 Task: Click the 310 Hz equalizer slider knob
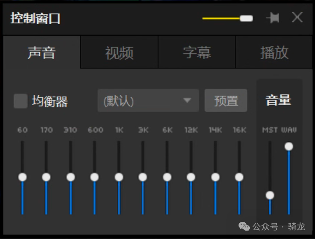pyautogui.click(x=70, y=177)
